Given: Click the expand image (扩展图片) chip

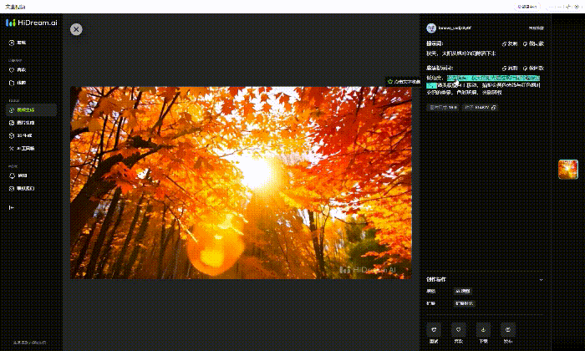Looking at the screenshot, I should 464,303.
